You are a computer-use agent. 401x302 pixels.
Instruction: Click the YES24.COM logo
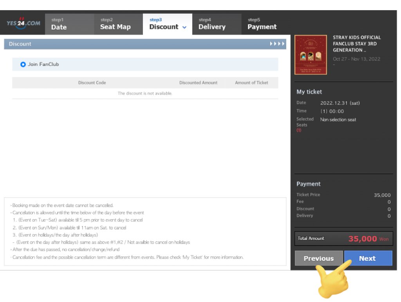click(23, 24)
